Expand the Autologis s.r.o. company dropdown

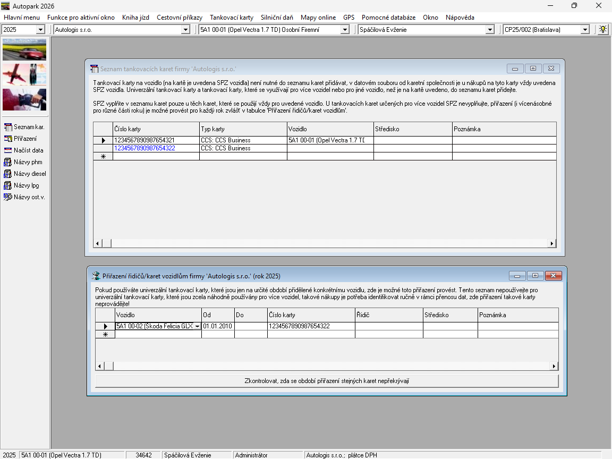tap(185, 30)
